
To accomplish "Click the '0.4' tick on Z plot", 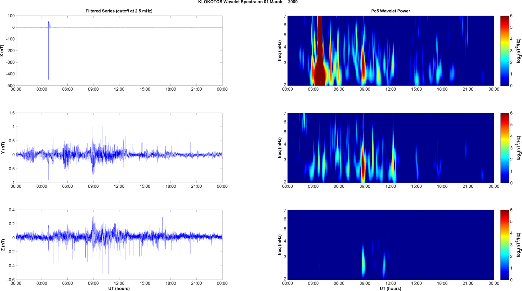I will (12, 210).
